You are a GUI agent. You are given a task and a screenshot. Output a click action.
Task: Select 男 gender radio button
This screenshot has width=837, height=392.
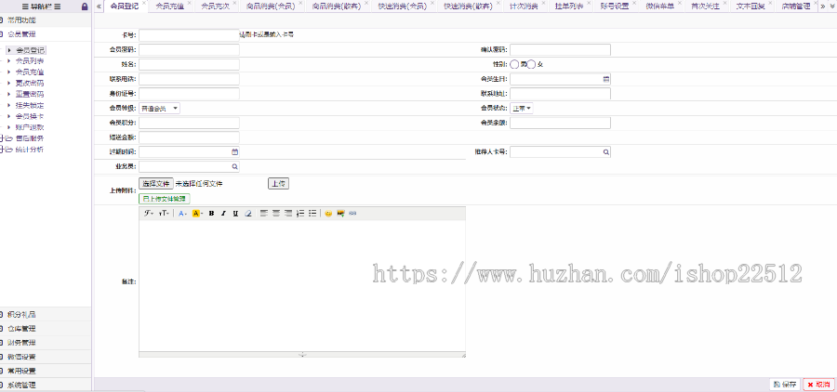click(x=514, y=64)
